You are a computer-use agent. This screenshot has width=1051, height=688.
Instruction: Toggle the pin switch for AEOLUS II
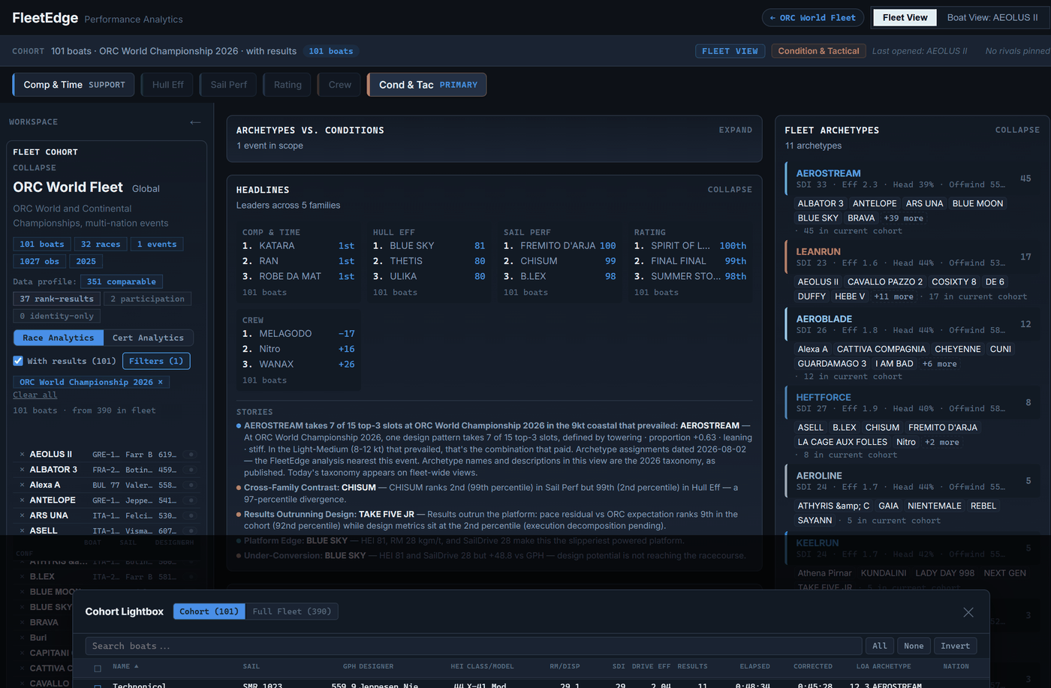click(x=191, y=455)
